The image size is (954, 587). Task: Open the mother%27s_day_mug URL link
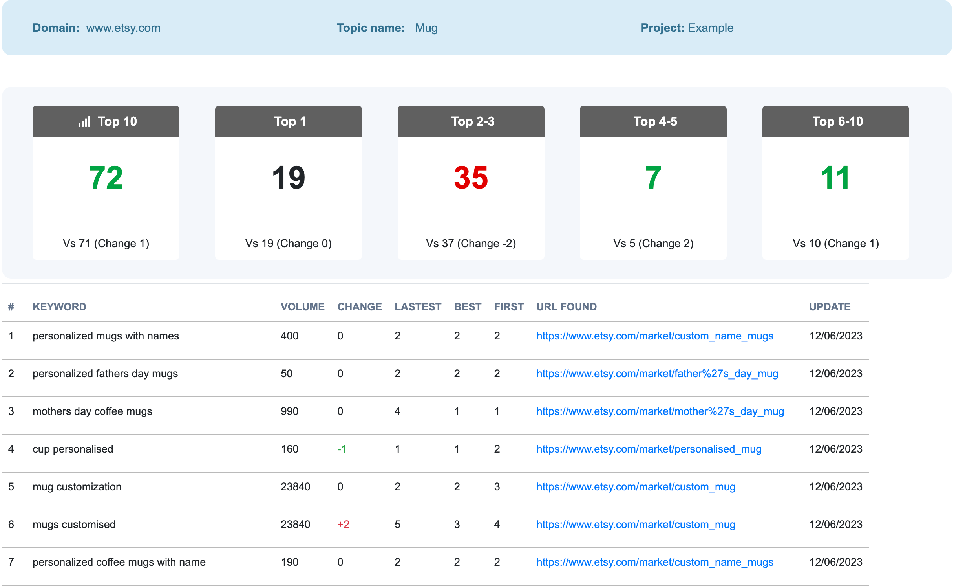point(661,412)
